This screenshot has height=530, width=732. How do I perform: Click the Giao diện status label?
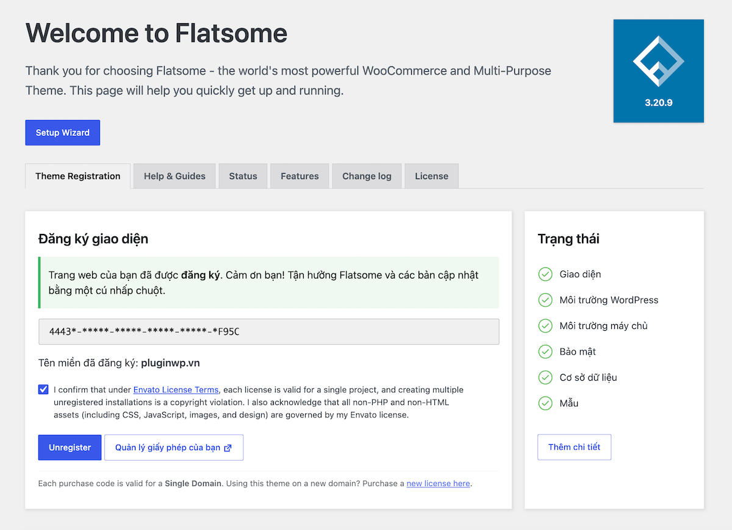[580, 274]
